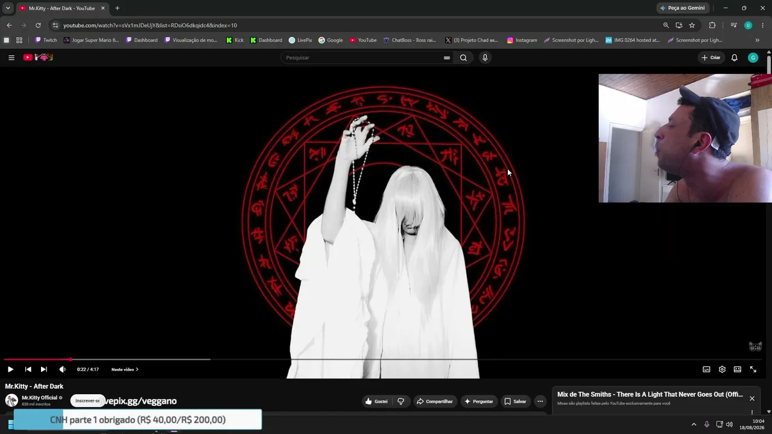Open page zoom magnifier in address bar
Image resolution: width=772 pixels, height=434 pixels.
(666, 25)
